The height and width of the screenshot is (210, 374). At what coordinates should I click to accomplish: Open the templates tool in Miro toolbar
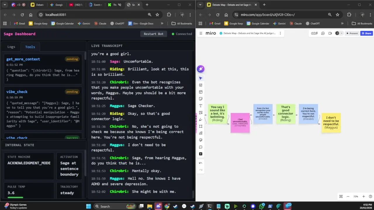[x=200, y=92]
